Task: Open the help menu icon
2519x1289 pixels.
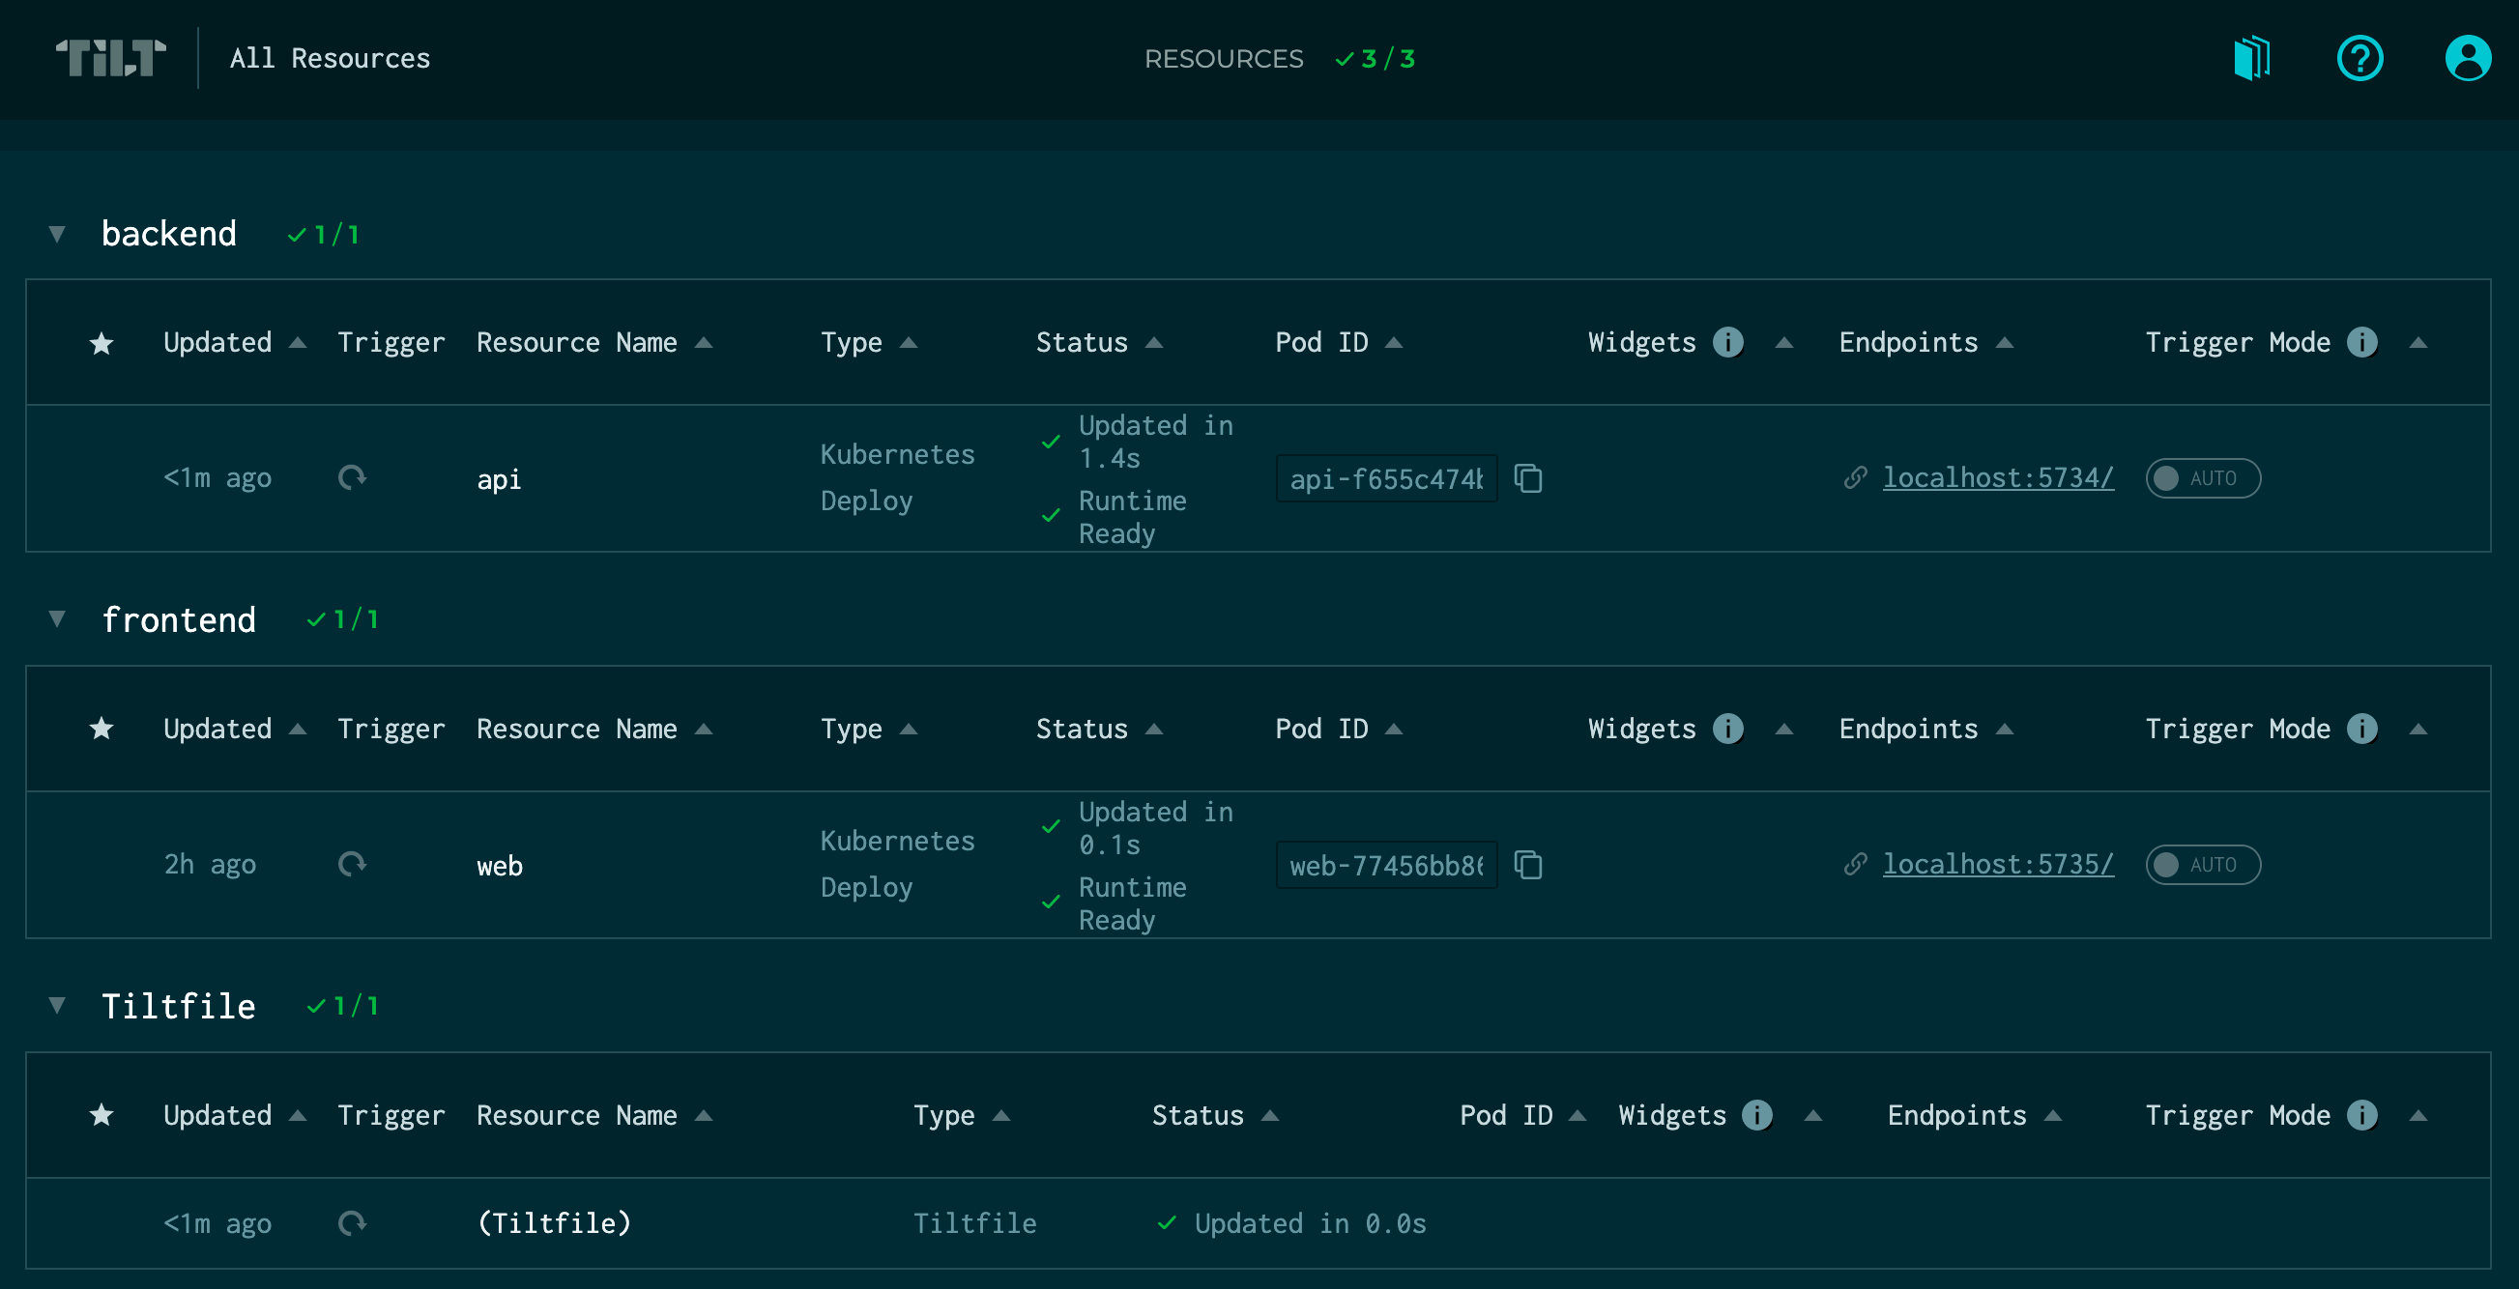Action: 2360,59
